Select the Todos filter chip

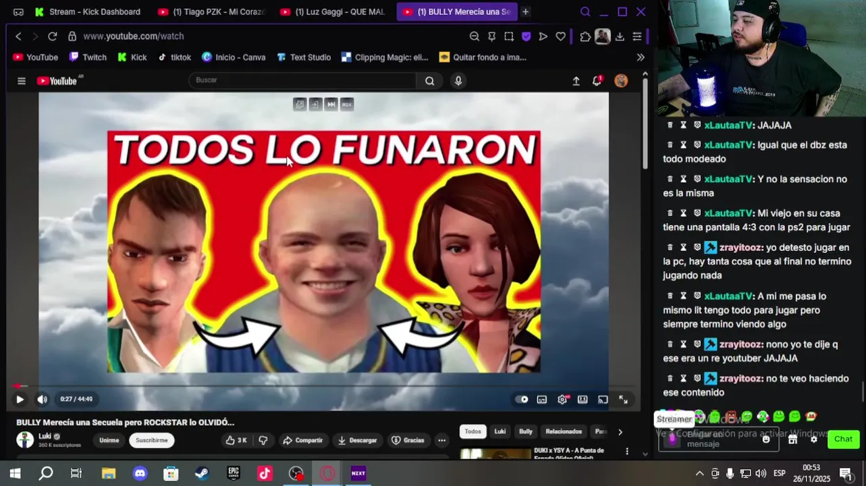[x=472, y=431]
